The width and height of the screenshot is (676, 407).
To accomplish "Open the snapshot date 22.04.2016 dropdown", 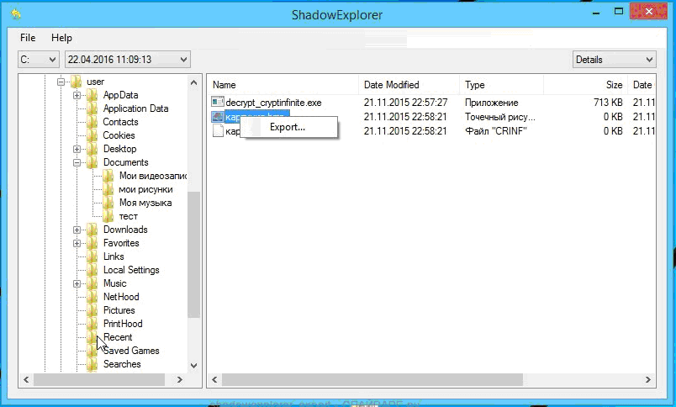I will [x=127, y=60].
